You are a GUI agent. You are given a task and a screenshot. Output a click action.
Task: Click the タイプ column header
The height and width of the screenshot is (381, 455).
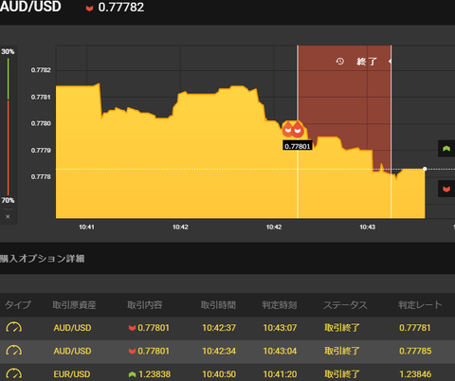pos(18,305)
